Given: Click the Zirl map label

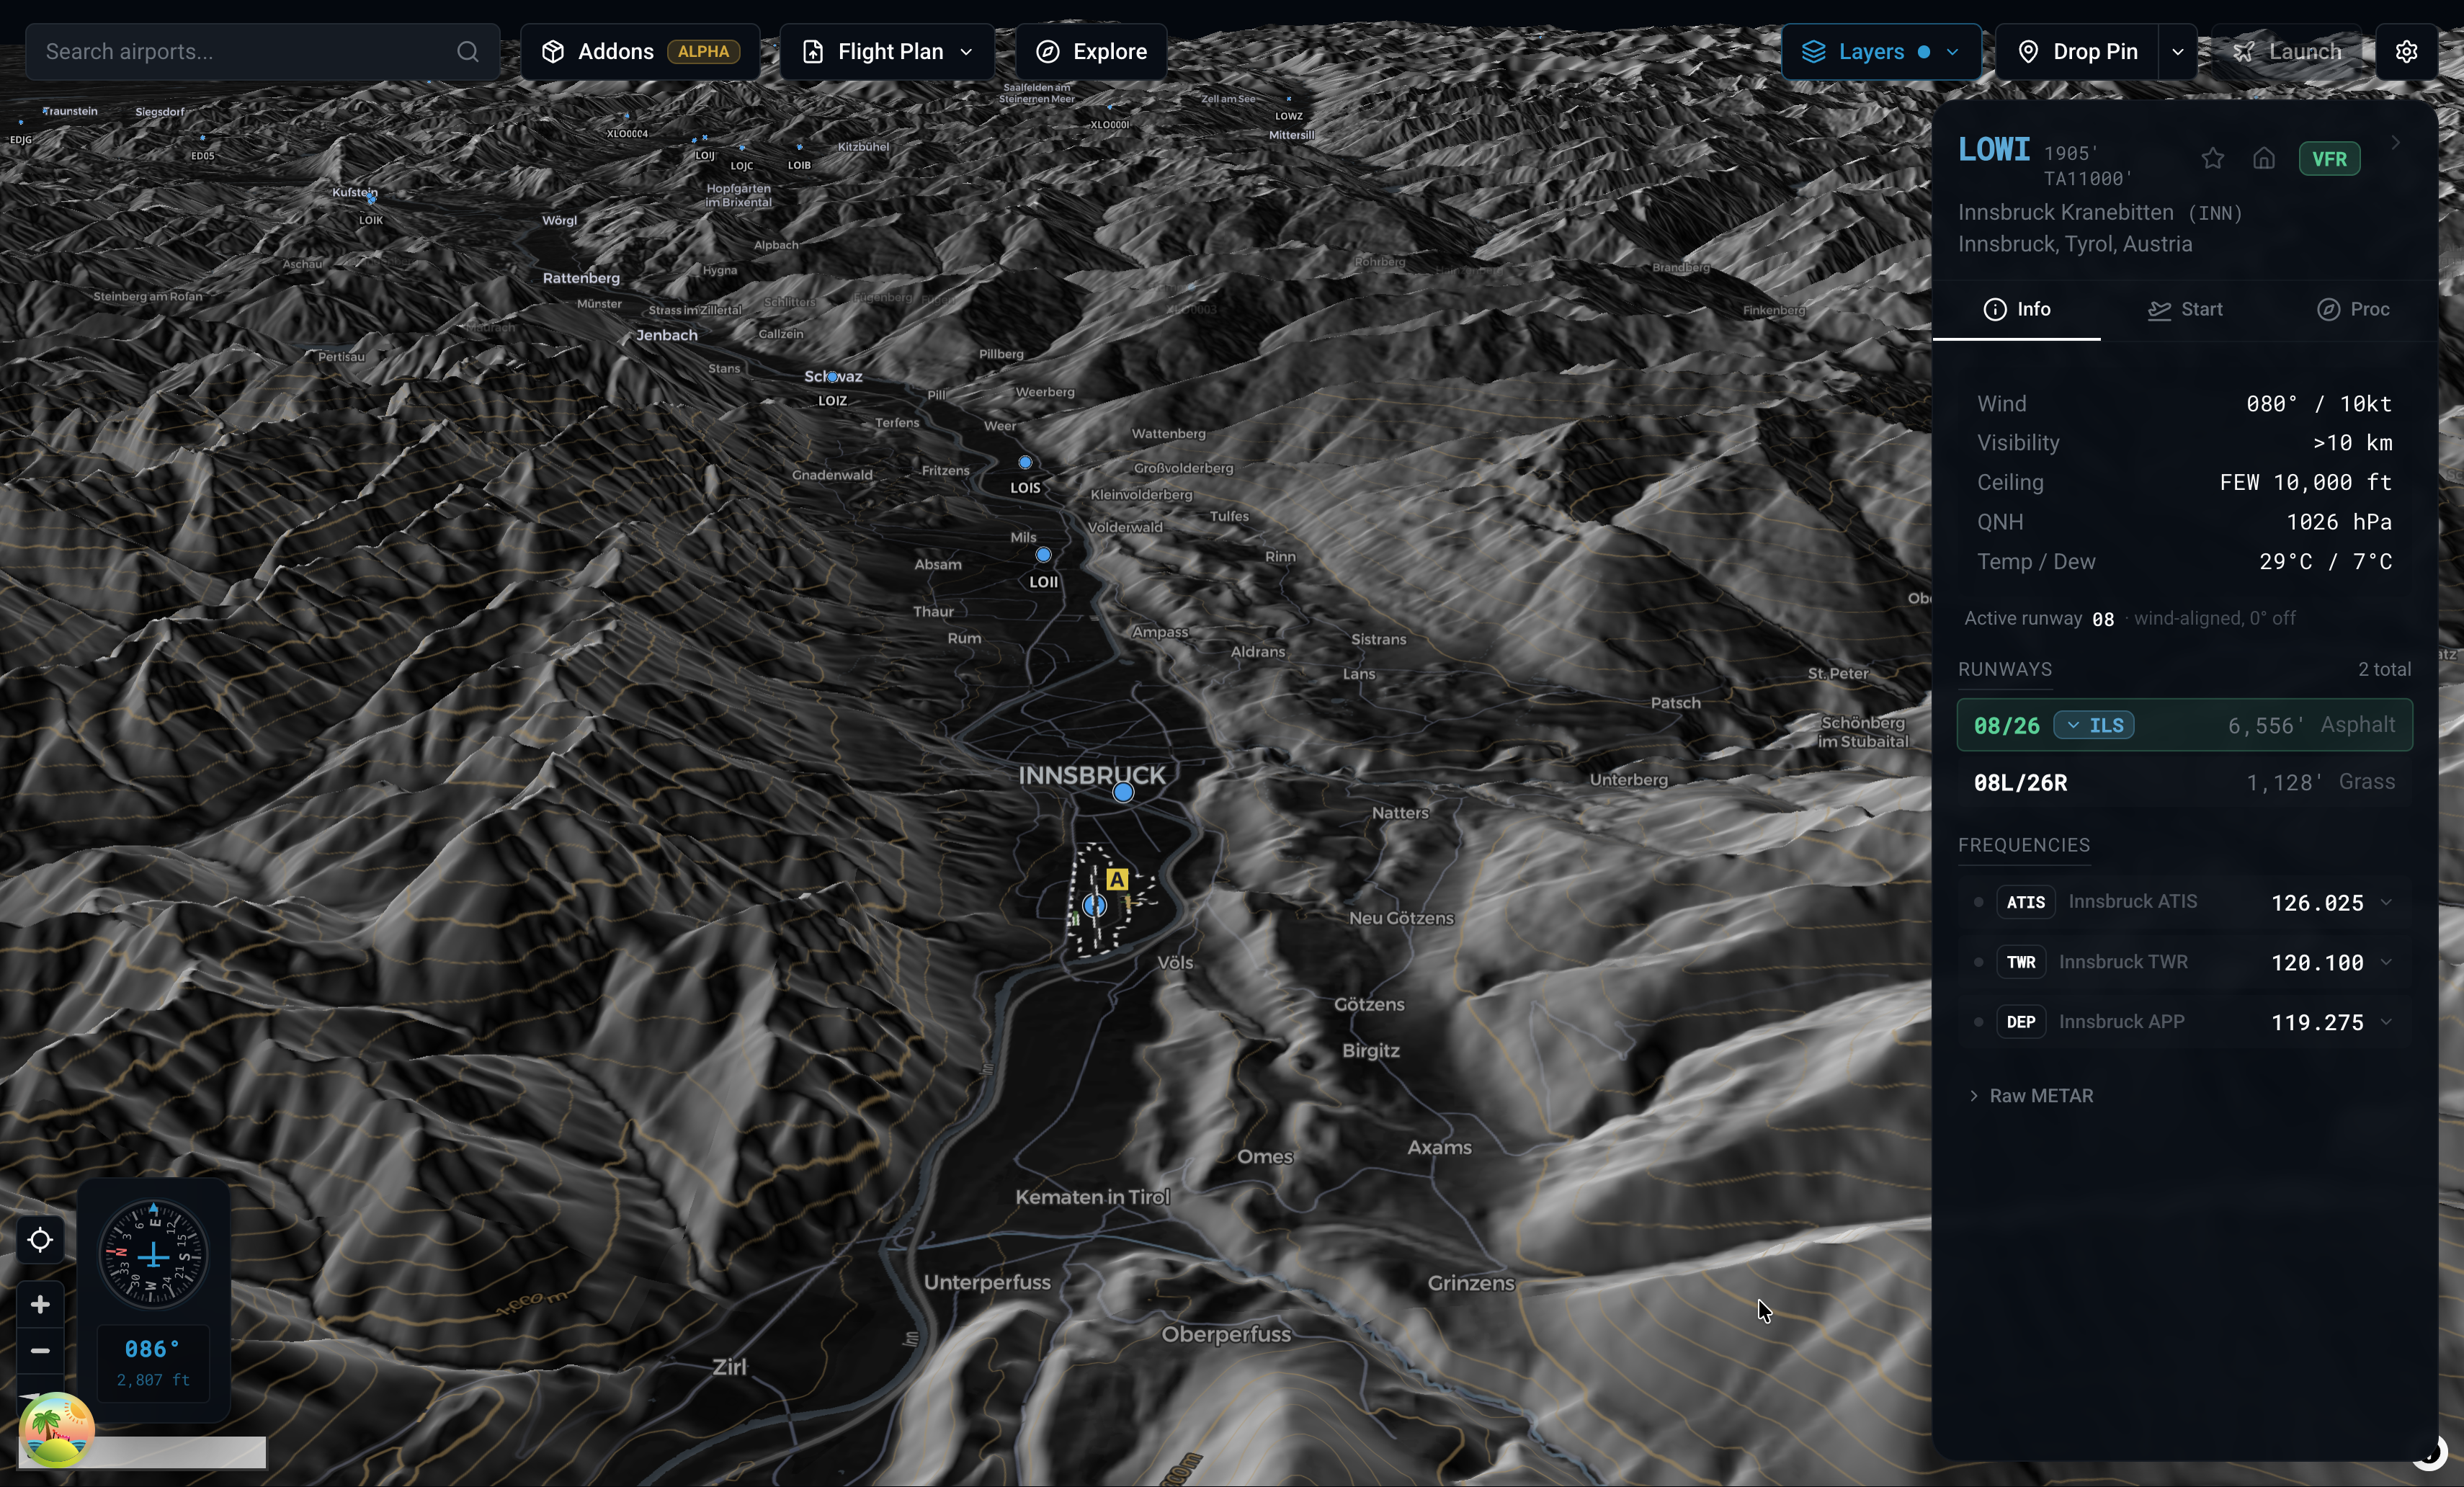Looking at the screenshot, I should point(729,1367).
